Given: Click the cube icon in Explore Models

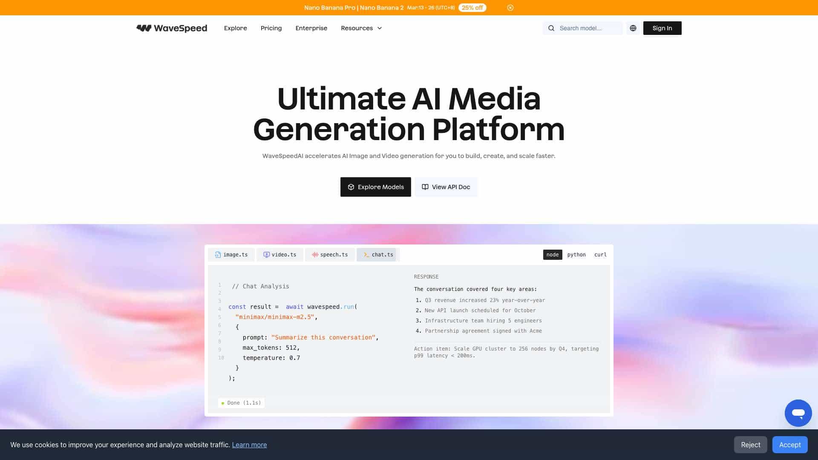Looking at the screenshot, I should click(x=351, y=187).
